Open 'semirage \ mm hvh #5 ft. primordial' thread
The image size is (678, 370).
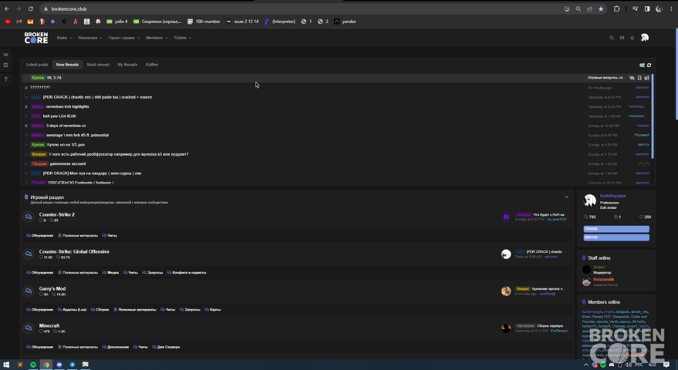(77, 136)
